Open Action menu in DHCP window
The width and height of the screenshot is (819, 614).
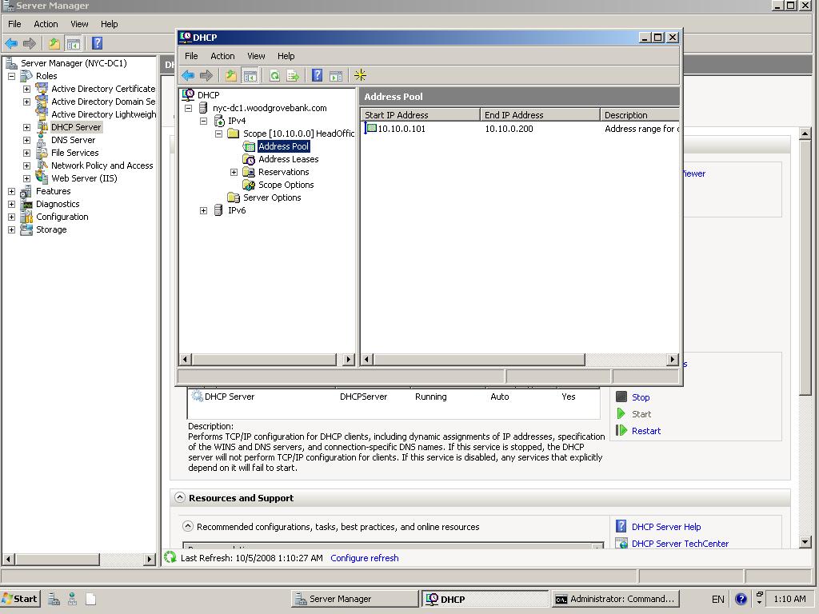click(222, 56)
